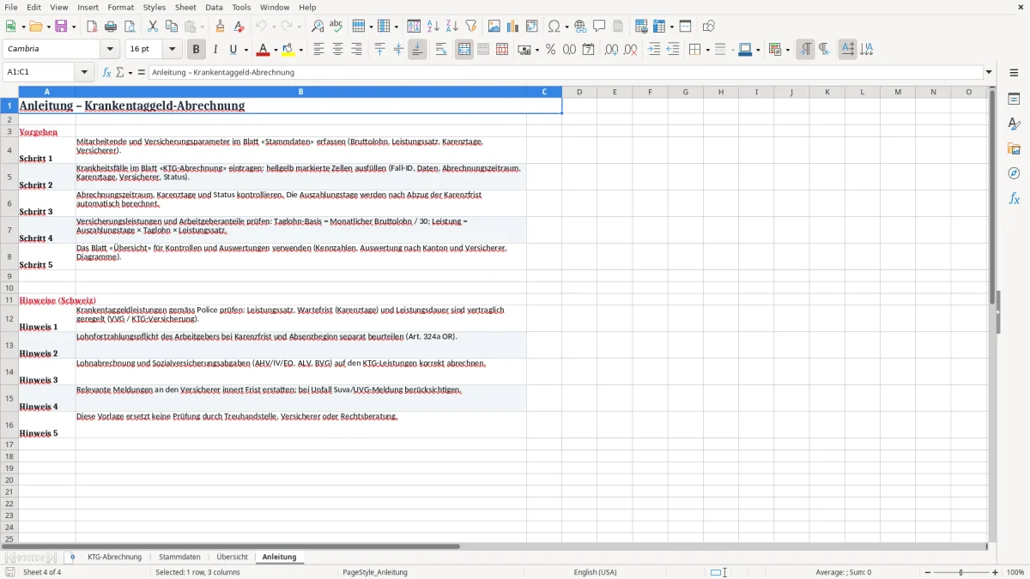Screen dimensions: 1030x579
Task: Open the New document dropdown arrow
Action: click(x=22, y=27)
